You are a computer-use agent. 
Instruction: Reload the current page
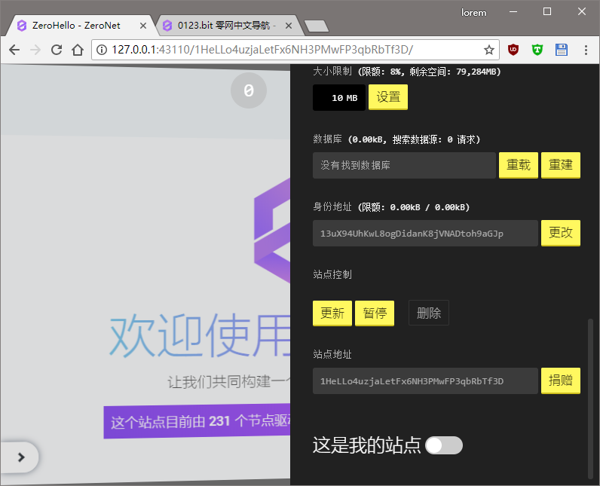57,50
